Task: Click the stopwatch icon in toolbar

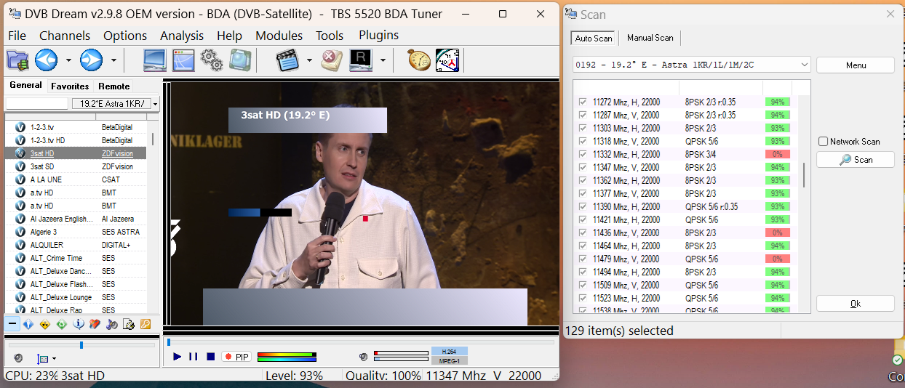Action: [x=418, y=60]
